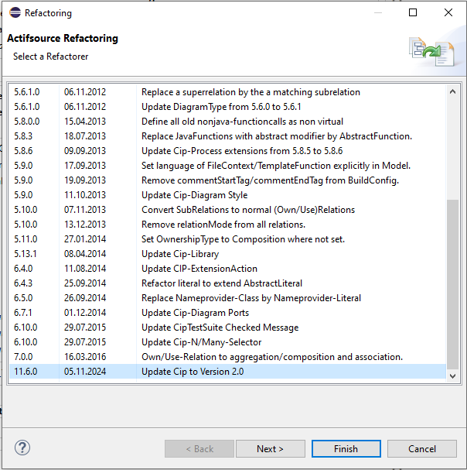Select 'Update Cip-Library' version 5.13.1 row

click(179, 254)
